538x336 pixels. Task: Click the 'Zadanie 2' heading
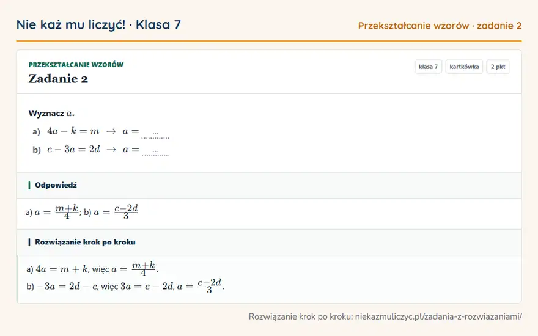[x=58, y=79]
